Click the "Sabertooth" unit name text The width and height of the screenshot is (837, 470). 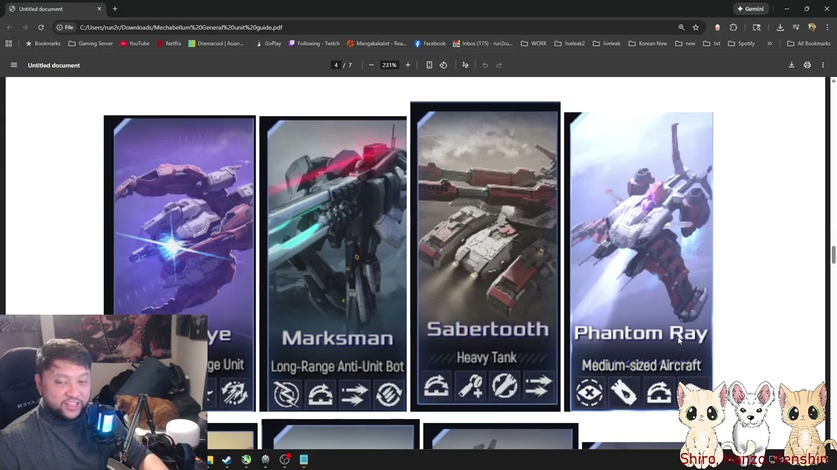(x=487, y=330)
